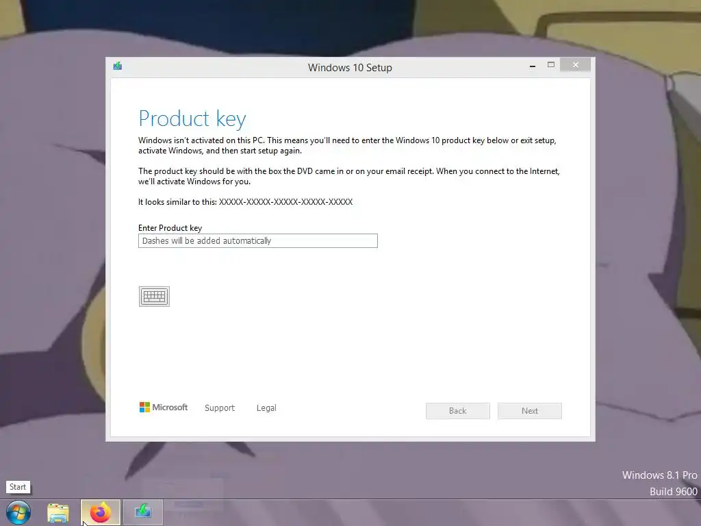Maximize the Windows 10 Setup window
Viewport: 701px width, 526px height.
point(551,65)
